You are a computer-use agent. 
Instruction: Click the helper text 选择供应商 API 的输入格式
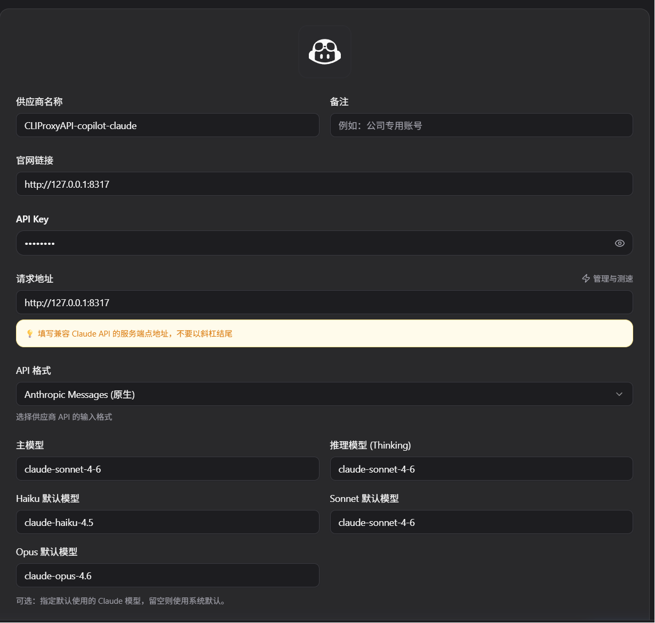(x=64, y=417)
